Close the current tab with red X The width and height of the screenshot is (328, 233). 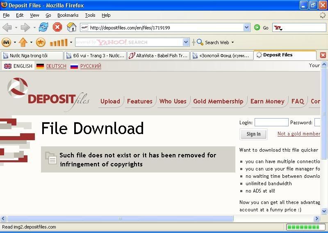click(x=323, y=55)
